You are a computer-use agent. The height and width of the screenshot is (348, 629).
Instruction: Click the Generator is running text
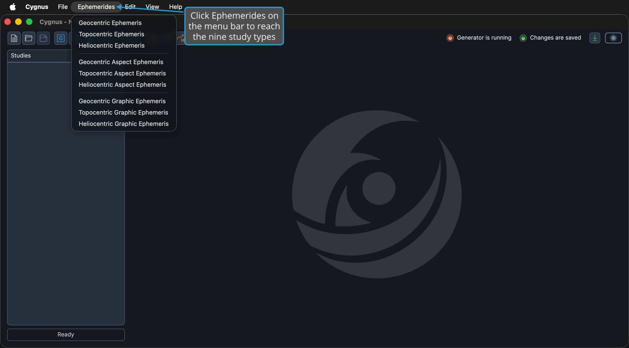[484, 38]
